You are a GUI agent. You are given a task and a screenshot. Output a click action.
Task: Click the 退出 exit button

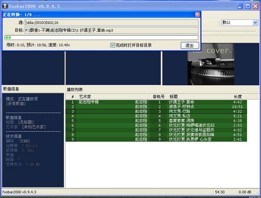click(190, 45)
